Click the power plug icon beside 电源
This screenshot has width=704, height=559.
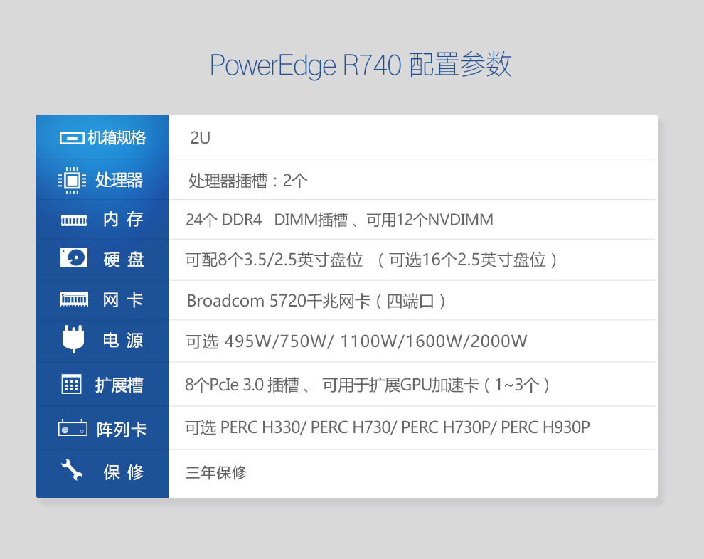point(73,339)
